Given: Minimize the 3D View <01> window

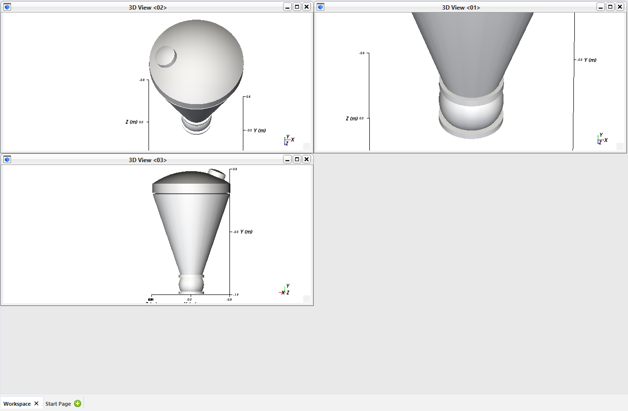Looking at the screenshot, I should 601,7.
